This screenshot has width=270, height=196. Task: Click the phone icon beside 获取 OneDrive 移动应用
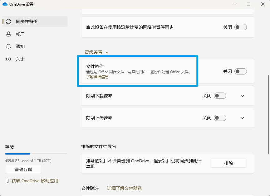click(7, 181)
